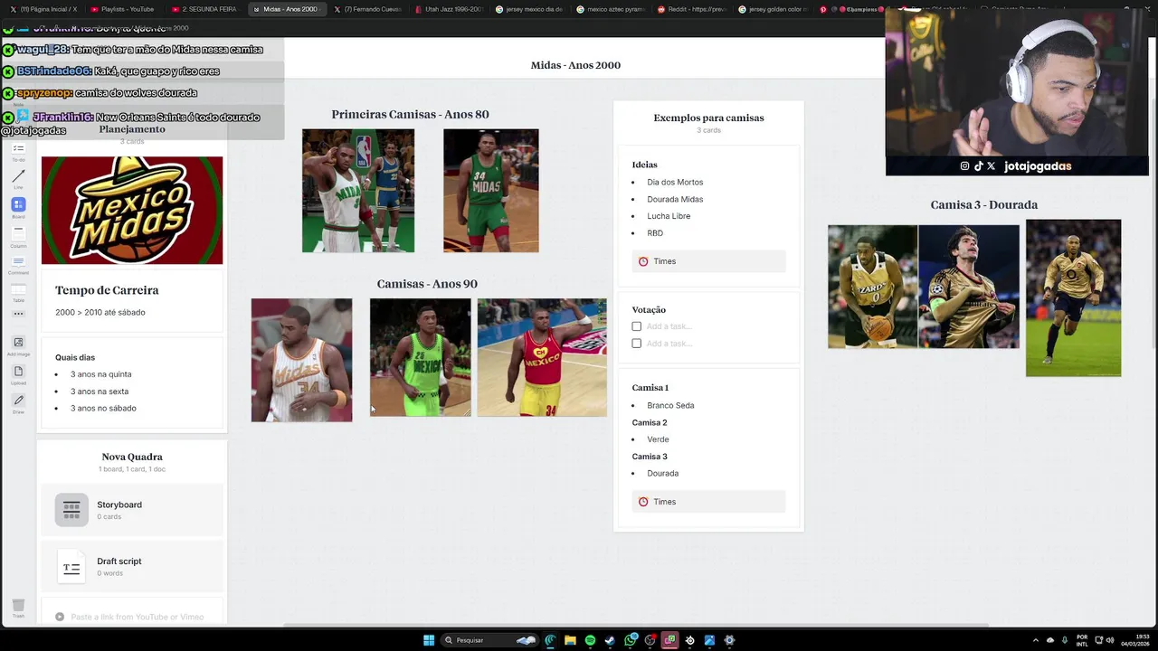
Task: Select the Column tool in sidebar
Action: pos(18,236)
